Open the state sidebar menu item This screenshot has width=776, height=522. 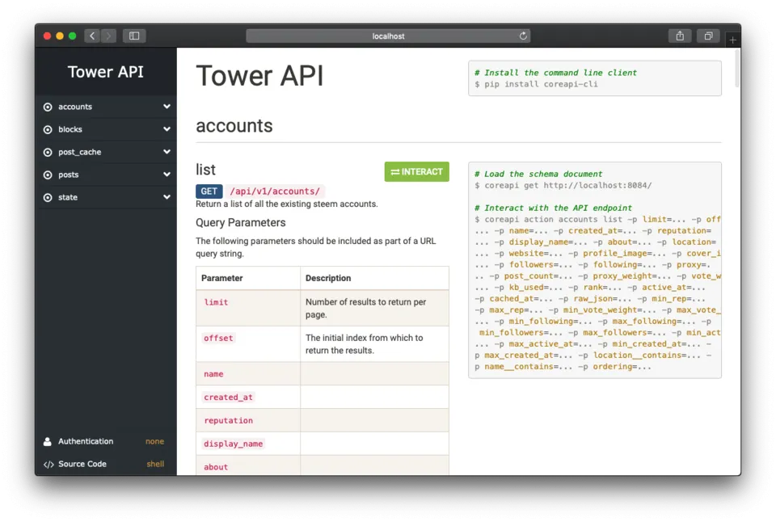click(x=106, y=197)
